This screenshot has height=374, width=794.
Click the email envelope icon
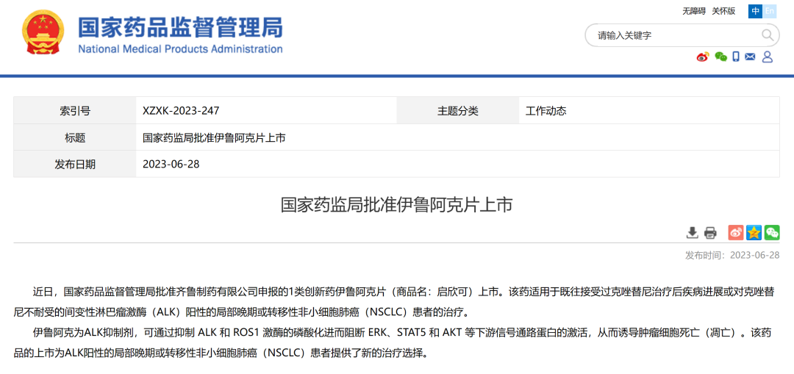pyautogui.click(x=750, y=57)
